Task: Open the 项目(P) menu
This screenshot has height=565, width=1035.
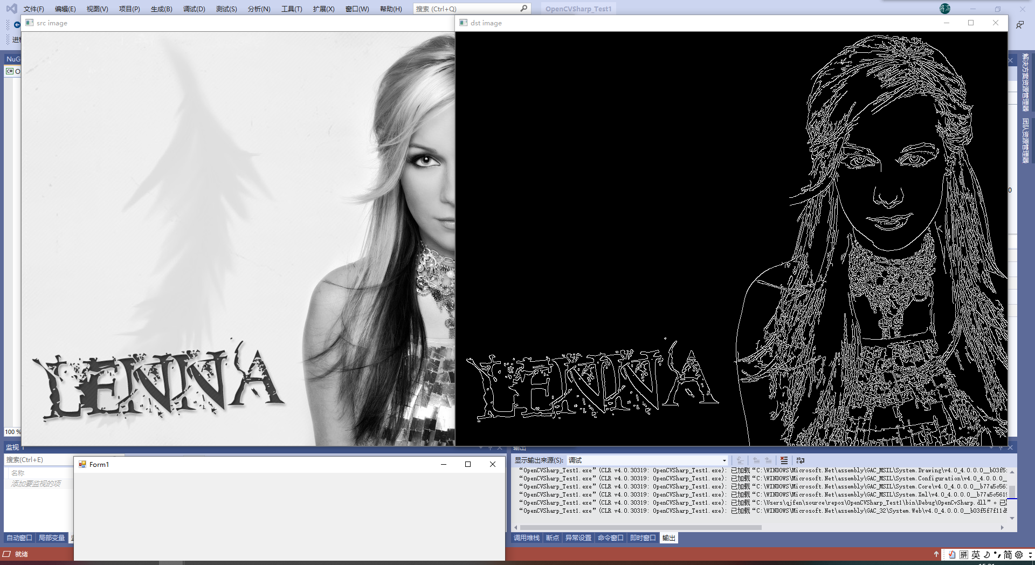Action: 129,9
